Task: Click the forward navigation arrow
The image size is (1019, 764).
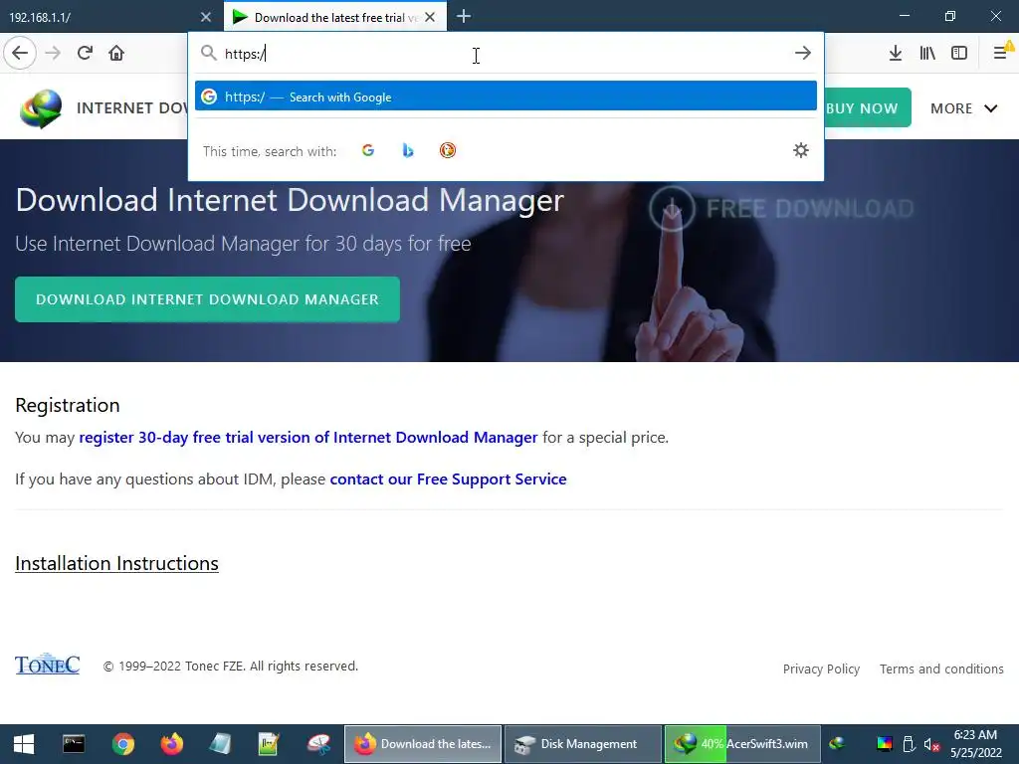Action: [x=53, y=54]
